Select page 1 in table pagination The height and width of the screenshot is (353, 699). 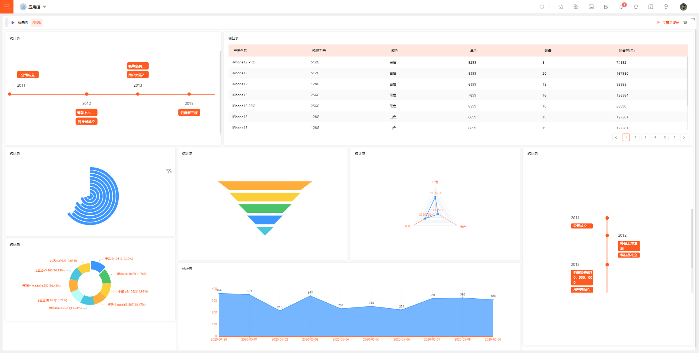point(626,137)
